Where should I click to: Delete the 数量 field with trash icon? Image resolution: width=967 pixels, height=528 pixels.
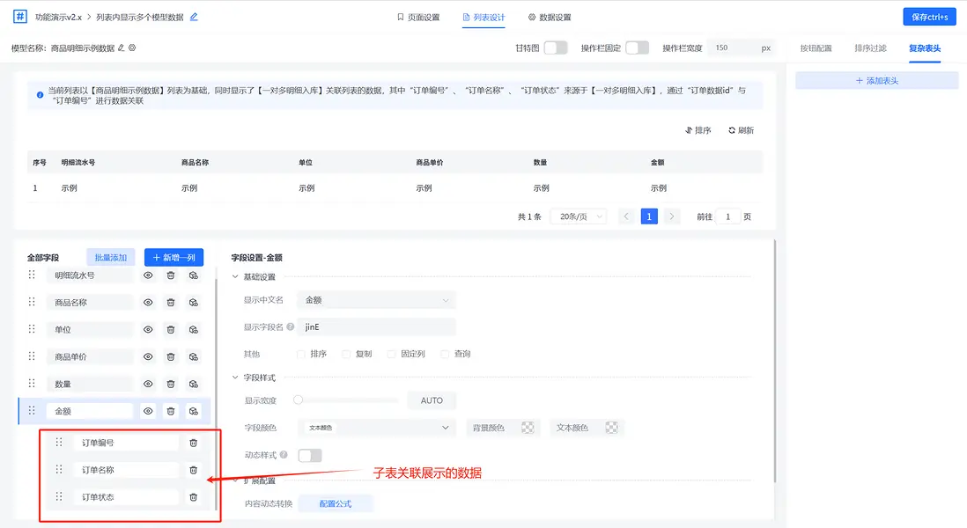click(x=171, y=384)
